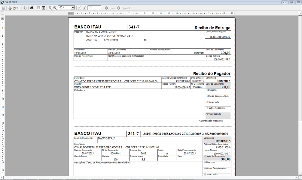Click the Print... button label
Viewport: 302px width, 180px height.
click(x=16, y=8)
